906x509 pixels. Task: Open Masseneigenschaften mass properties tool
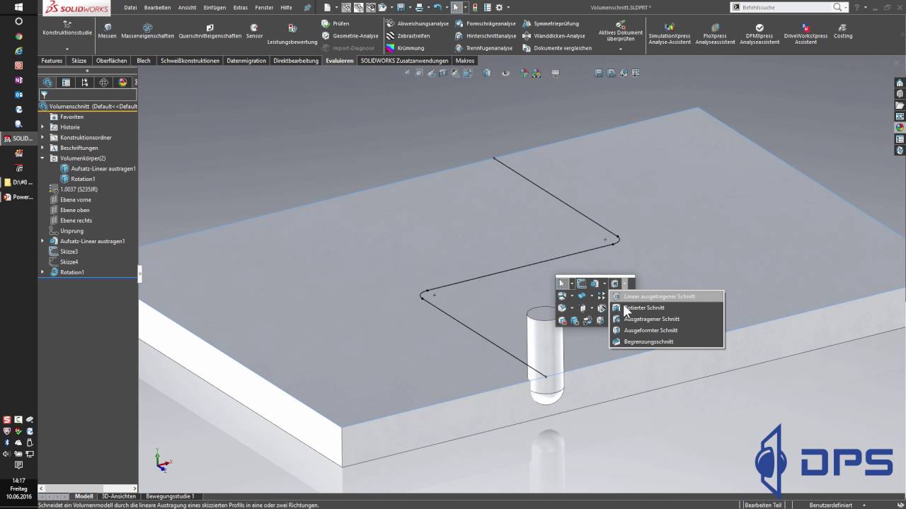point(147,31)
